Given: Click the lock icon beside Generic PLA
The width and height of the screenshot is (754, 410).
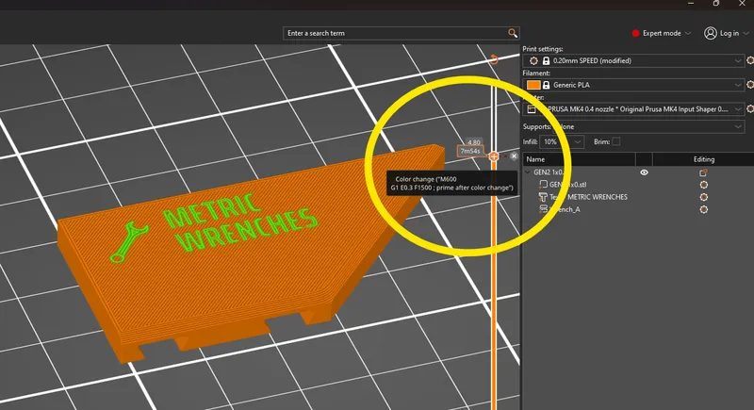Looking at the screenshot, I should click(546, 85).
